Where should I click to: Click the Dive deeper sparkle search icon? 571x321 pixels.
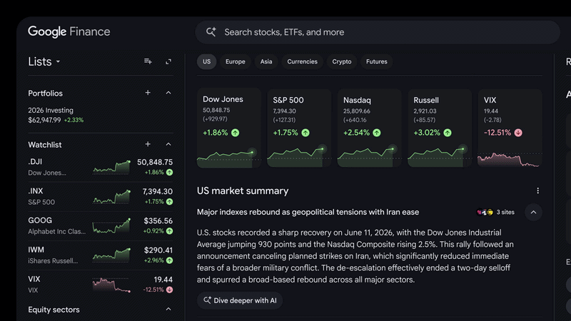tap(207, 300)
